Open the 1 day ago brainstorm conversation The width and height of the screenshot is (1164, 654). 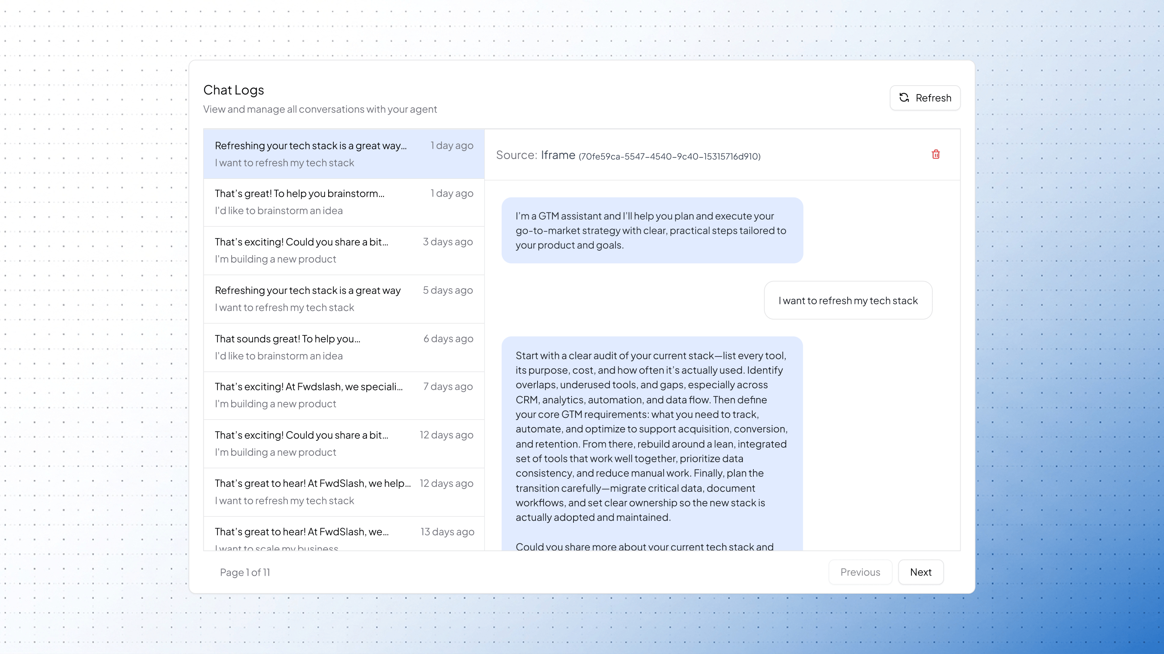[x=344, y=202]
